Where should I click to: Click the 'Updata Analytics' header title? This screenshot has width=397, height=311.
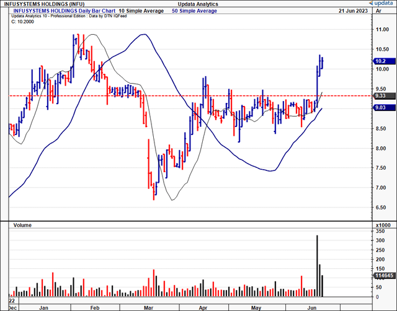pyautogui.click(x=198, y=4)
